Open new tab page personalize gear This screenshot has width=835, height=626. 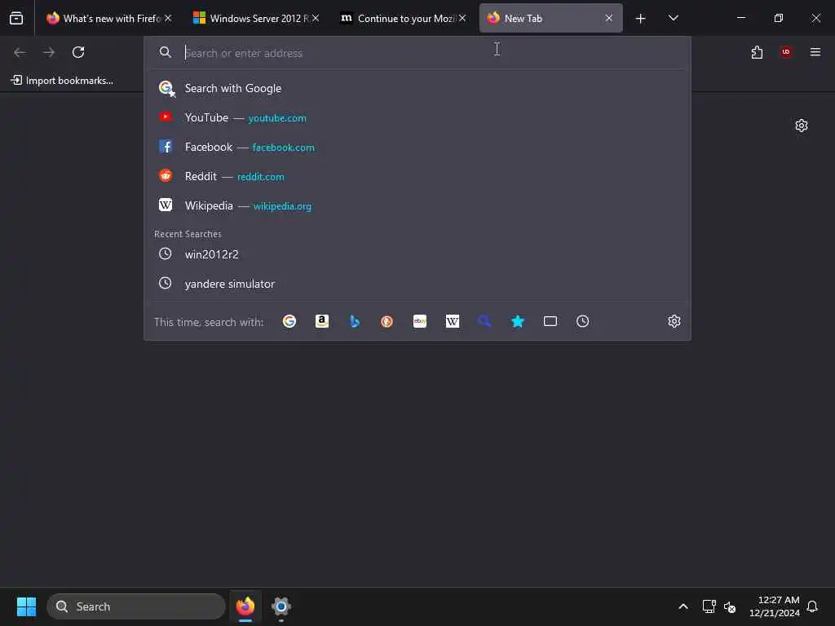pos(802,126)
